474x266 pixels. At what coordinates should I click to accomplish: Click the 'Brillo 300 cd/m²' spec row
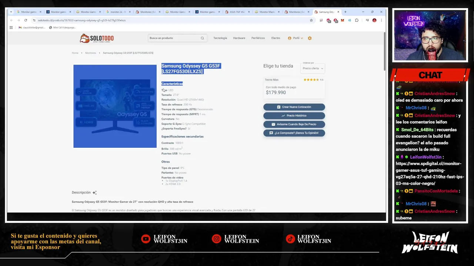coord(172,149)
